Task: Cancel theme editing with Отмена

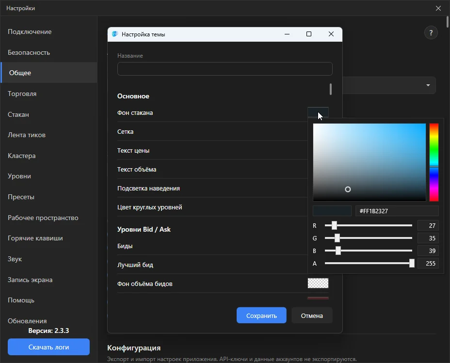Action: tap(312, 316)
